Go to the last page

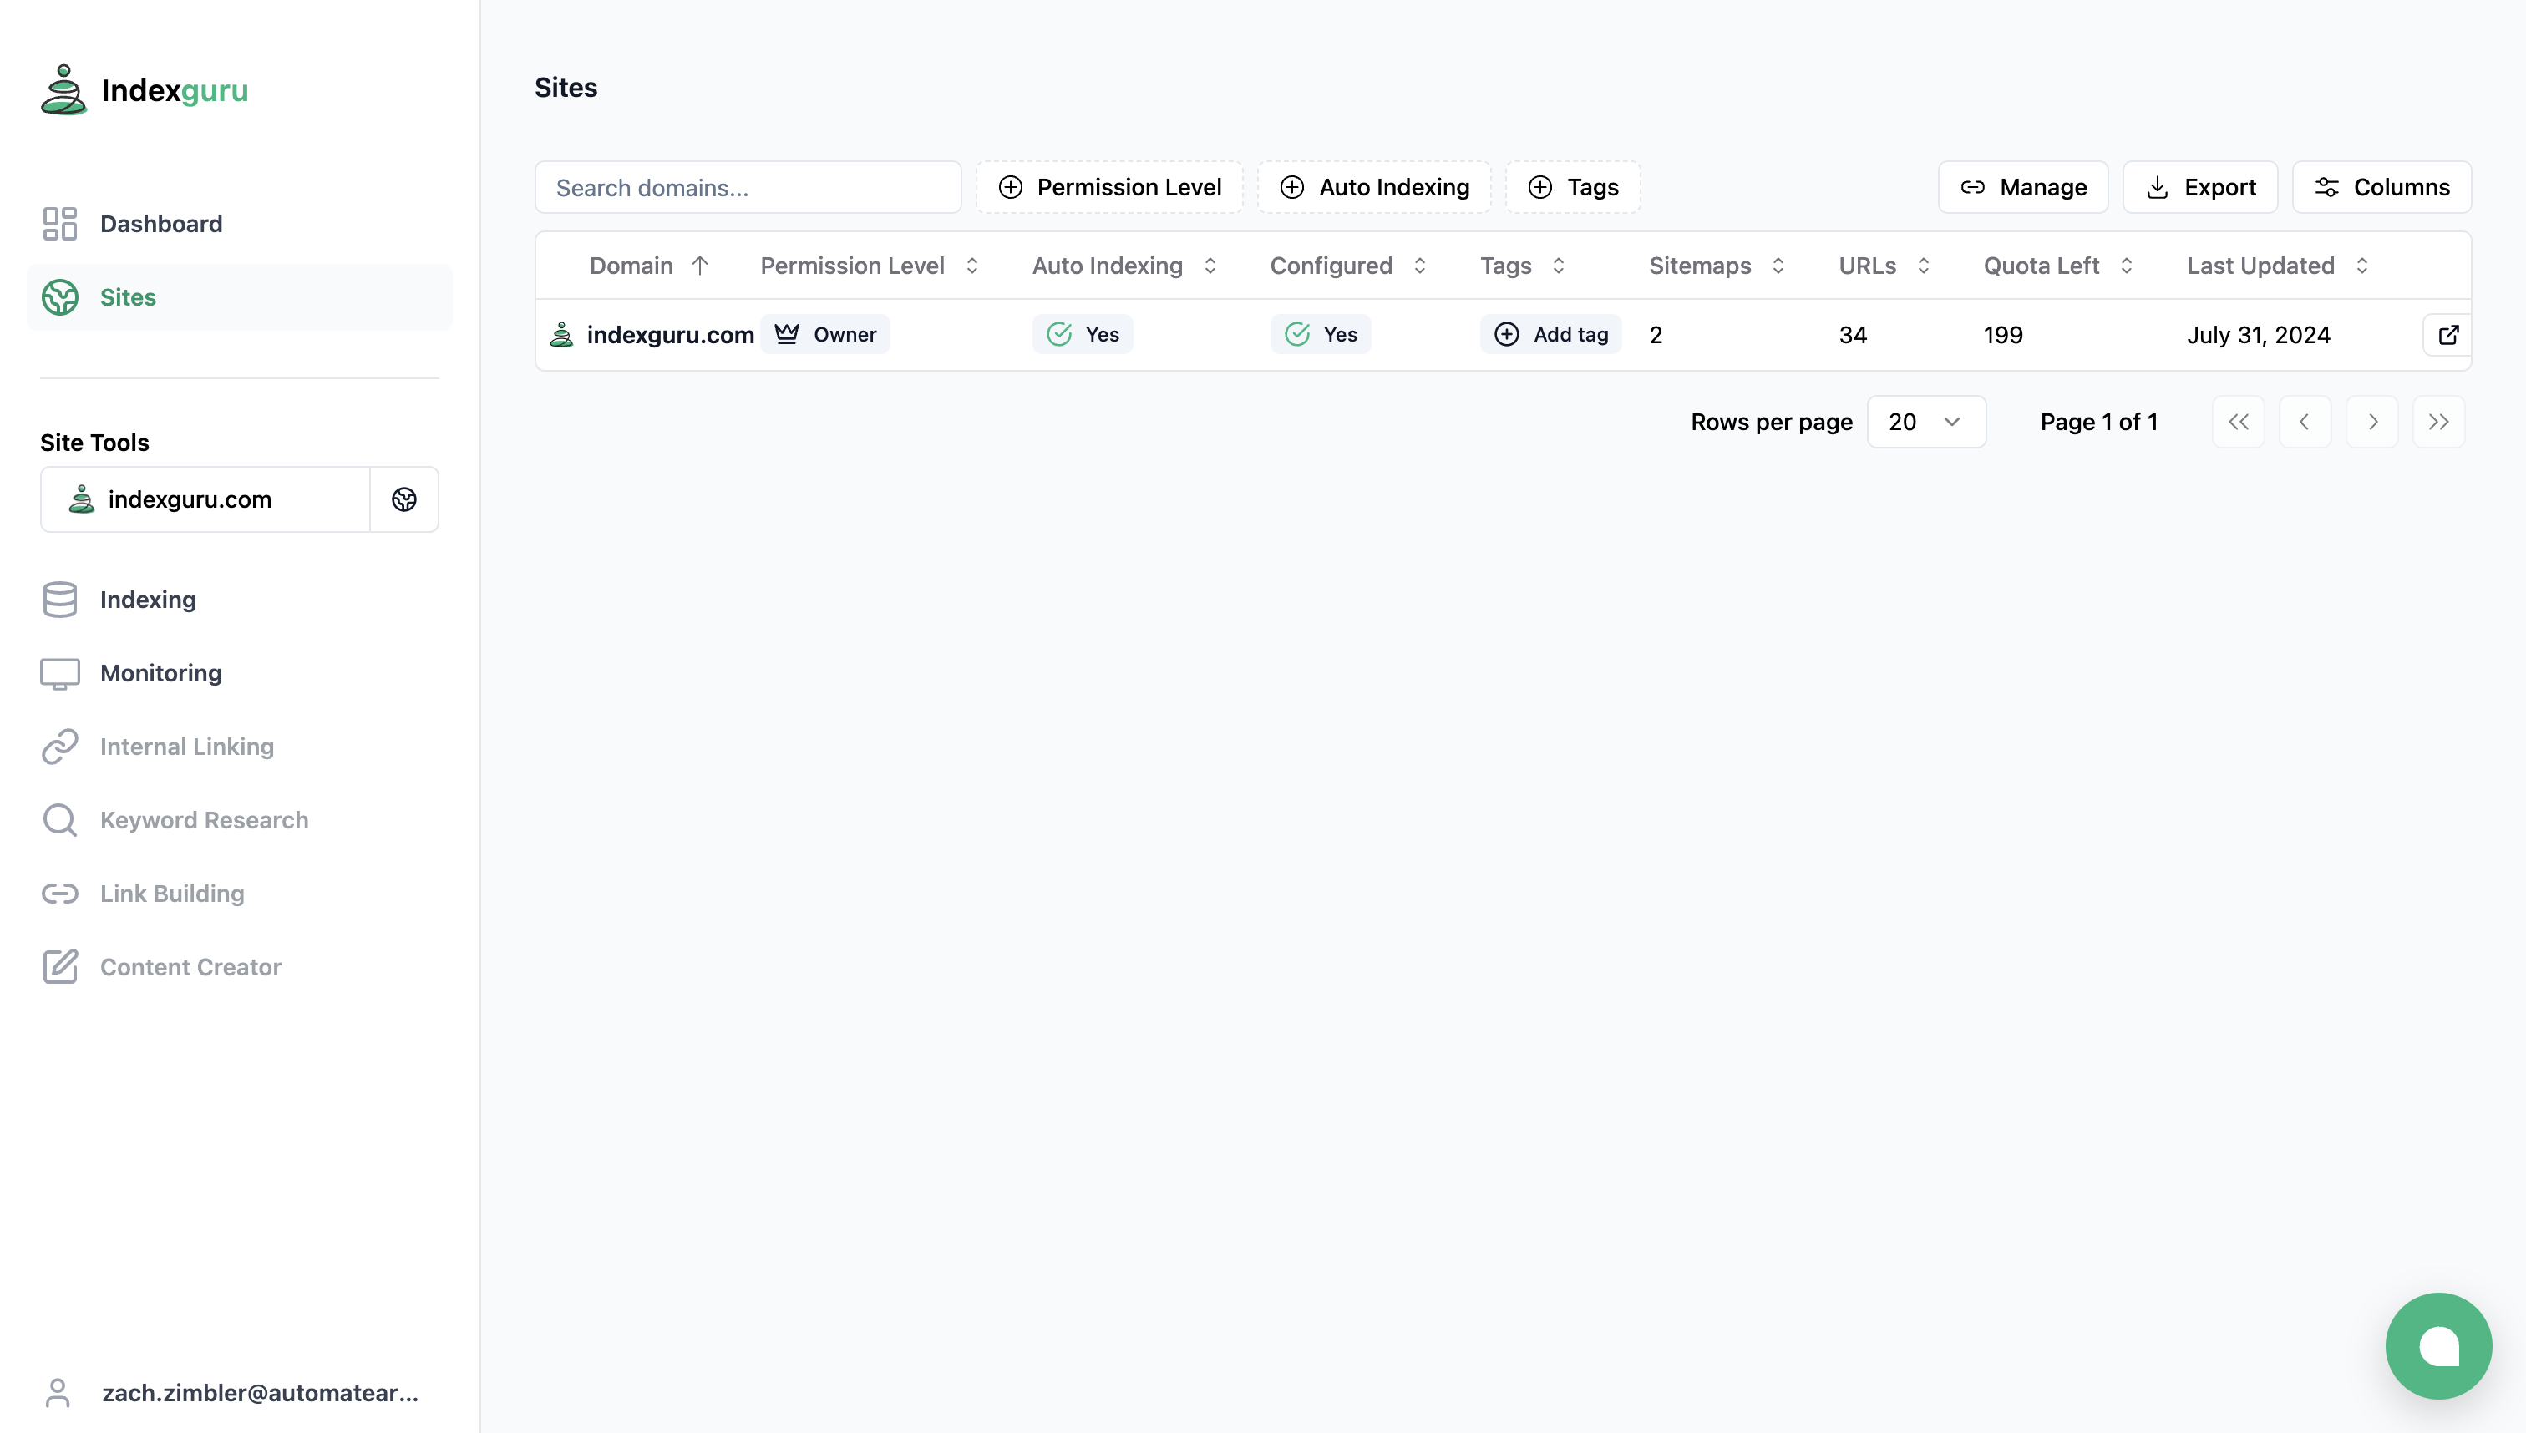pos(2438,423)
